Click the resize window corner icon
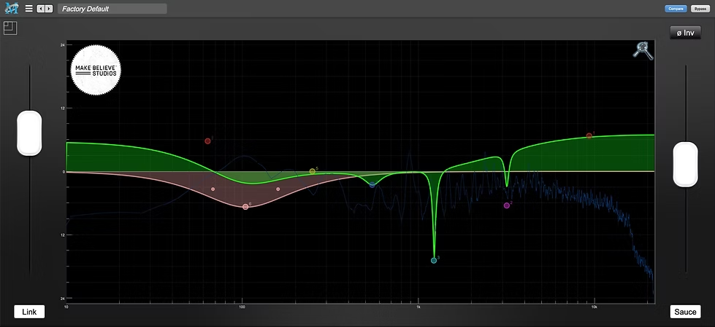715x327 pixels. [9, 28]
